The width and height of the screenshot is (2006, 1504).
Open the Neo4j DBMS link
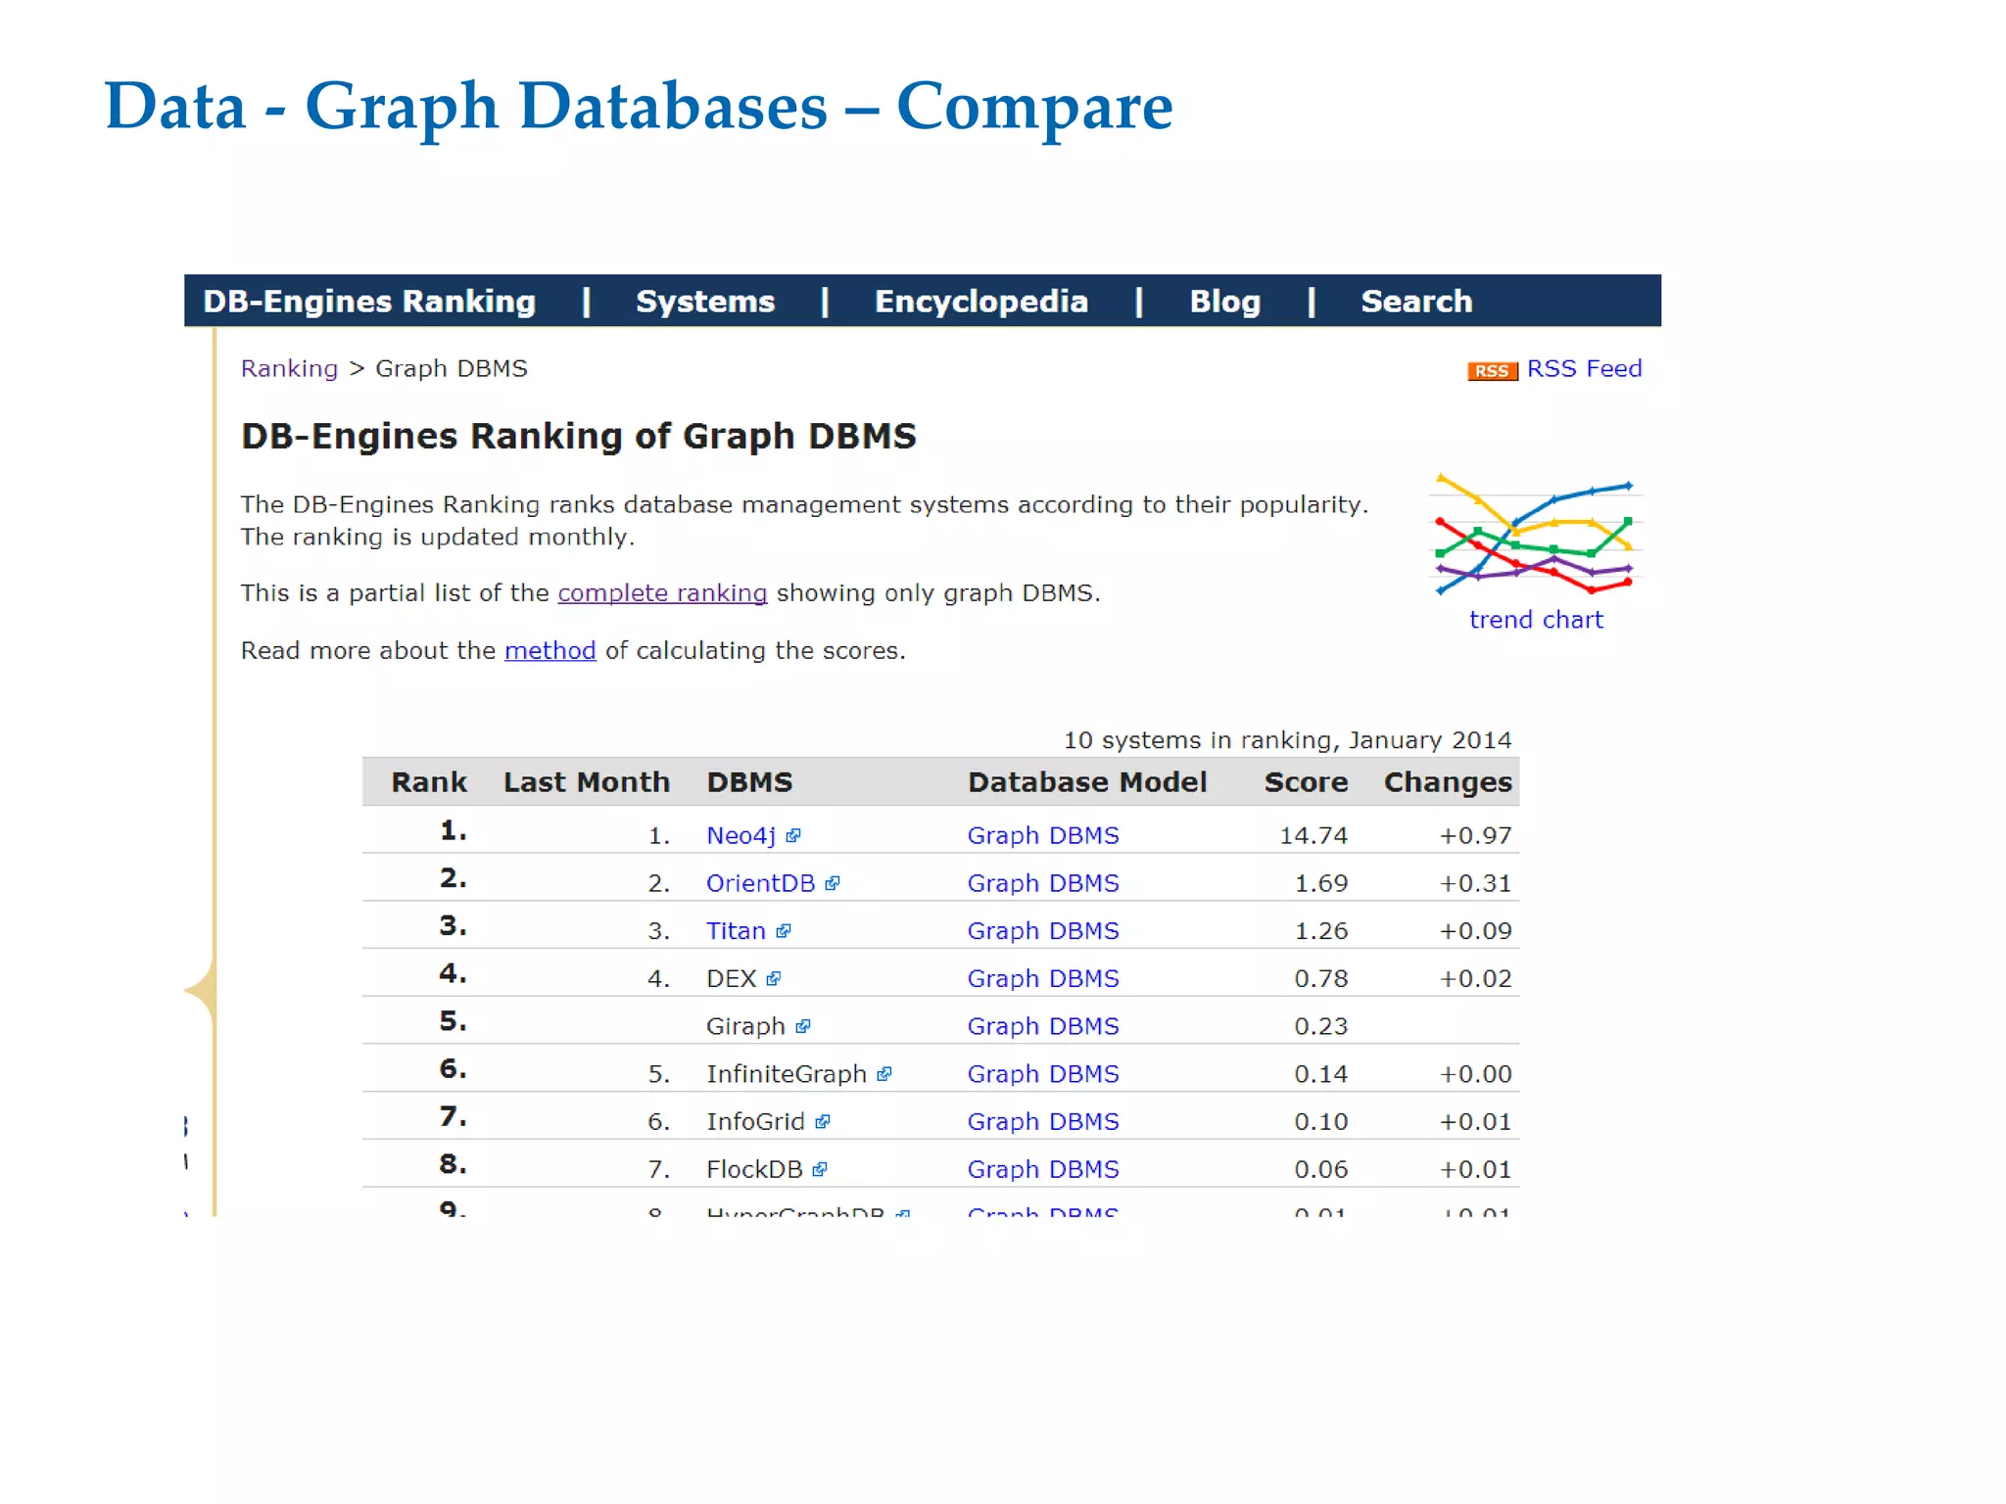(740, 836)
